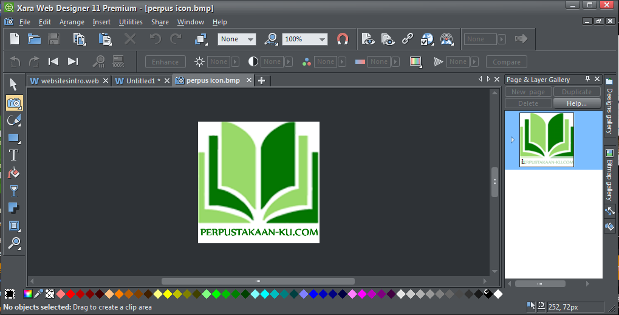Click the Link chain icon

408,39
